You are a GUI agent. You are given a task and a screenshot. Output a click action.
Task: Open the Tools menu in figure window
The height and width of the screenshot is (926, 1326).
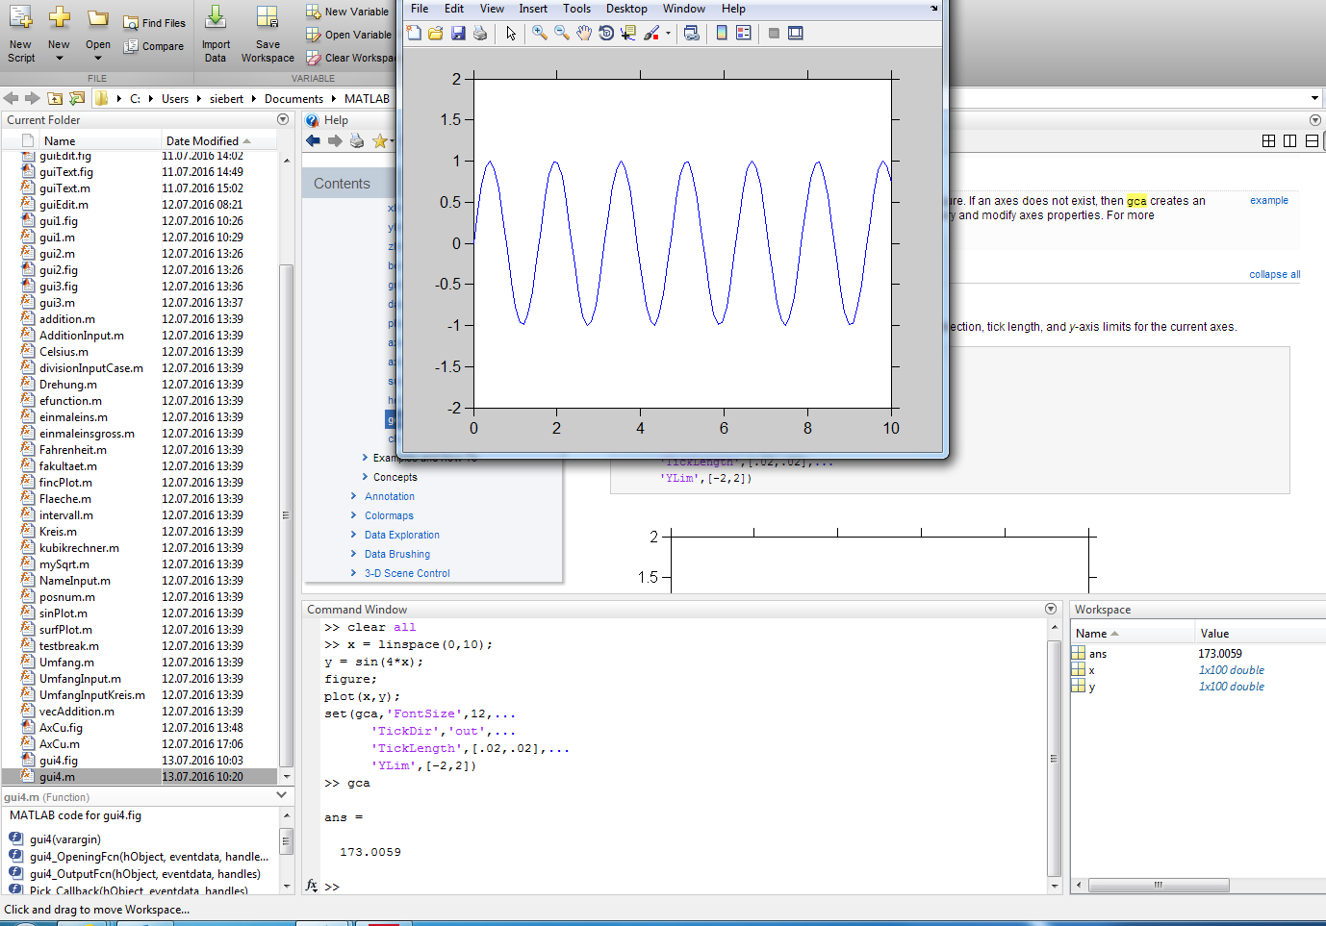pos(576,9)
